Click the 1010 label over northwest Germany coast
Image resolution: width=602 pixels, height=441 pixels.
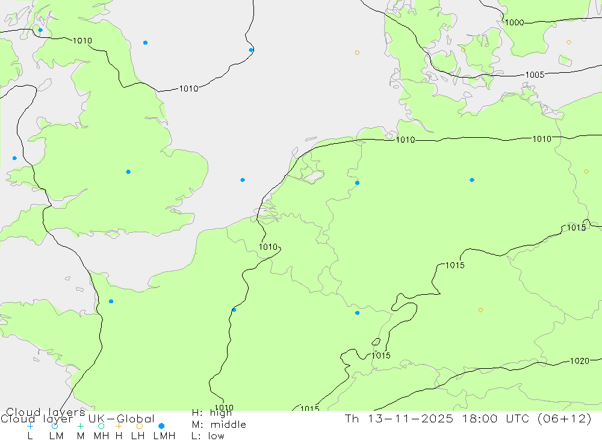coord(405,140)
